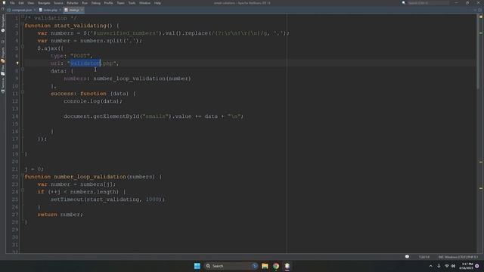Open the Edit menu

point(21,3)
